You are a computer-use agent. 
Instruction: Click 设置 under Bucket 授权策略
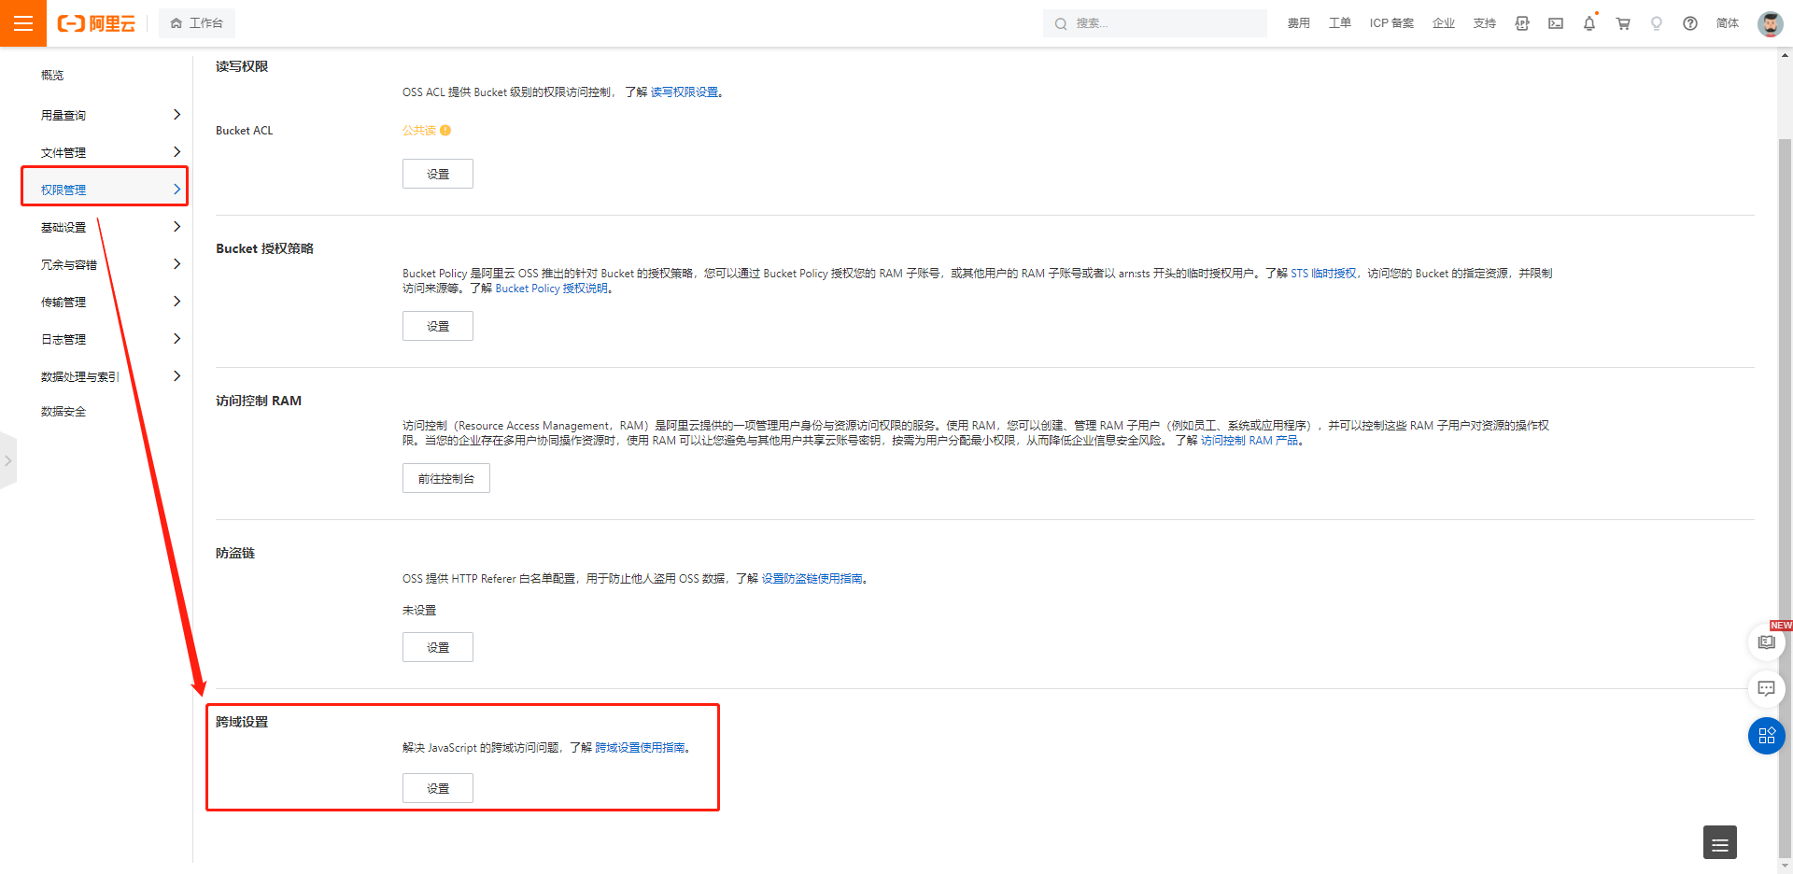pyautogui.click(x=438, y=326)
